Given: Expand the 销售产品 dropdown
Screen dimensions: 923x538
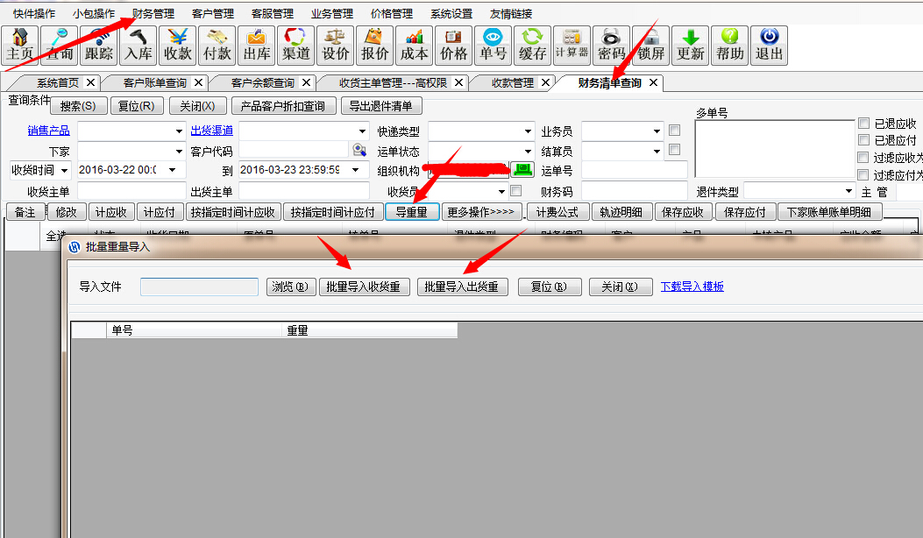Looking at the screenshot, I should [x=179, y=131].
